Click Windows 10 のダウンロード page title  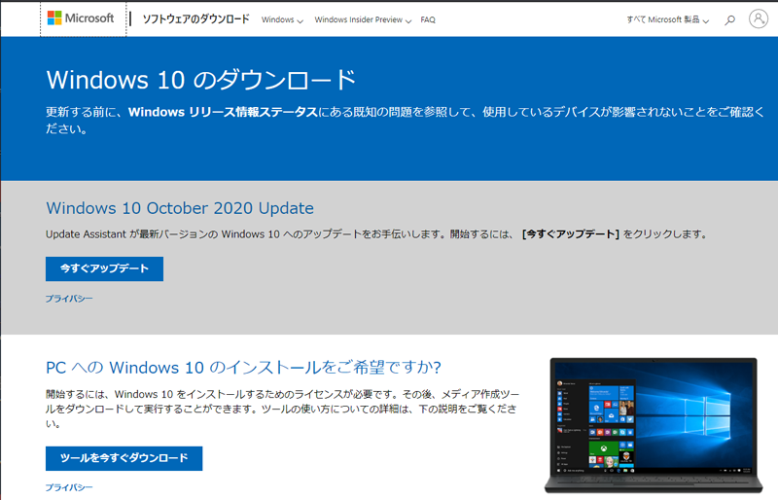click(x=201, y=80)
